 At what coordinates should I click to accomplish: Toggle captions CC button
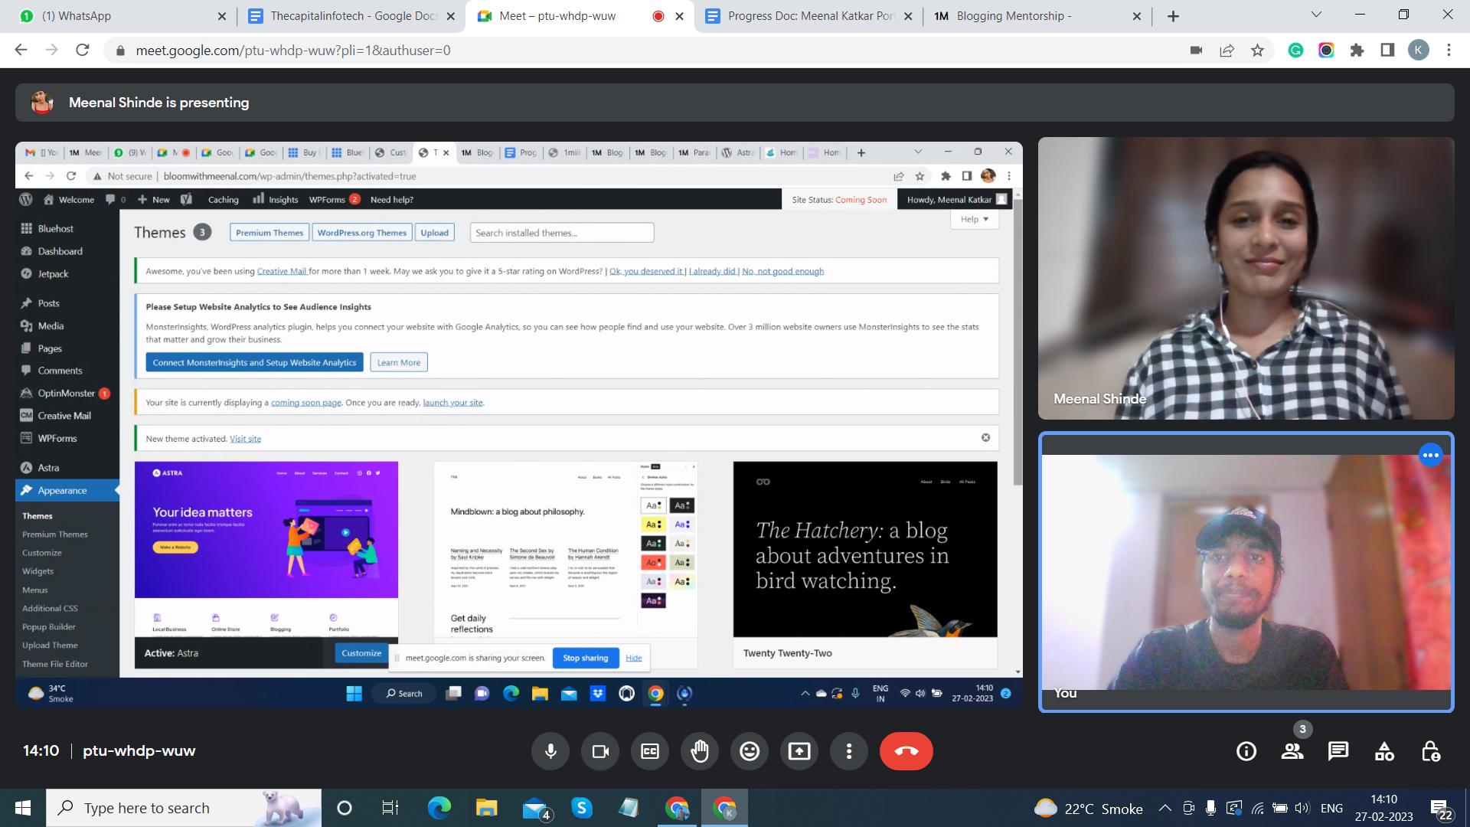click(x=650, y=751)
